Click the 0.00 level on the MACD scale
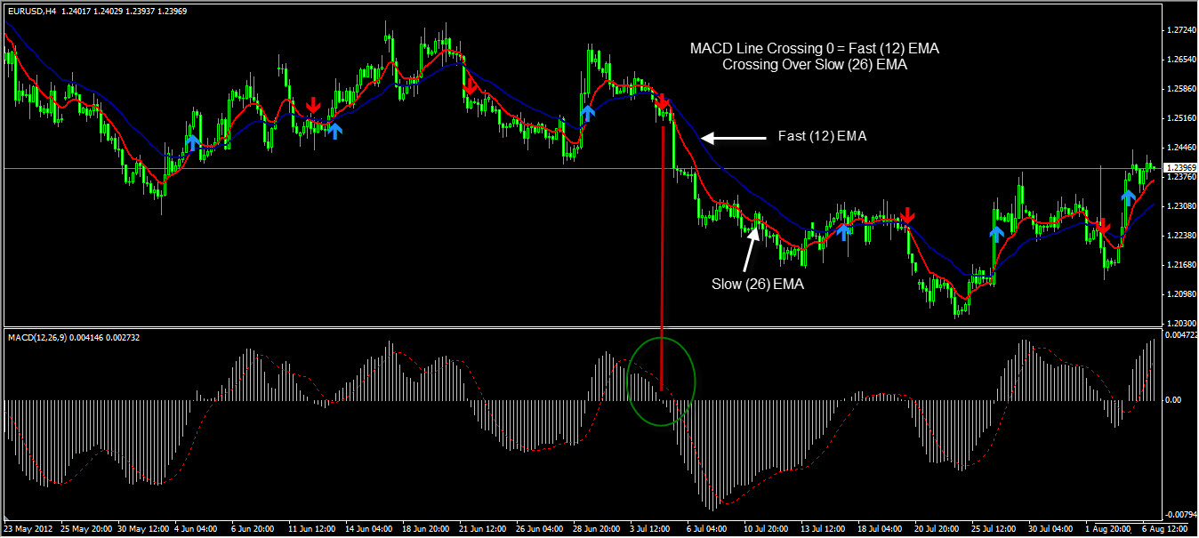 click(1174, 400)
